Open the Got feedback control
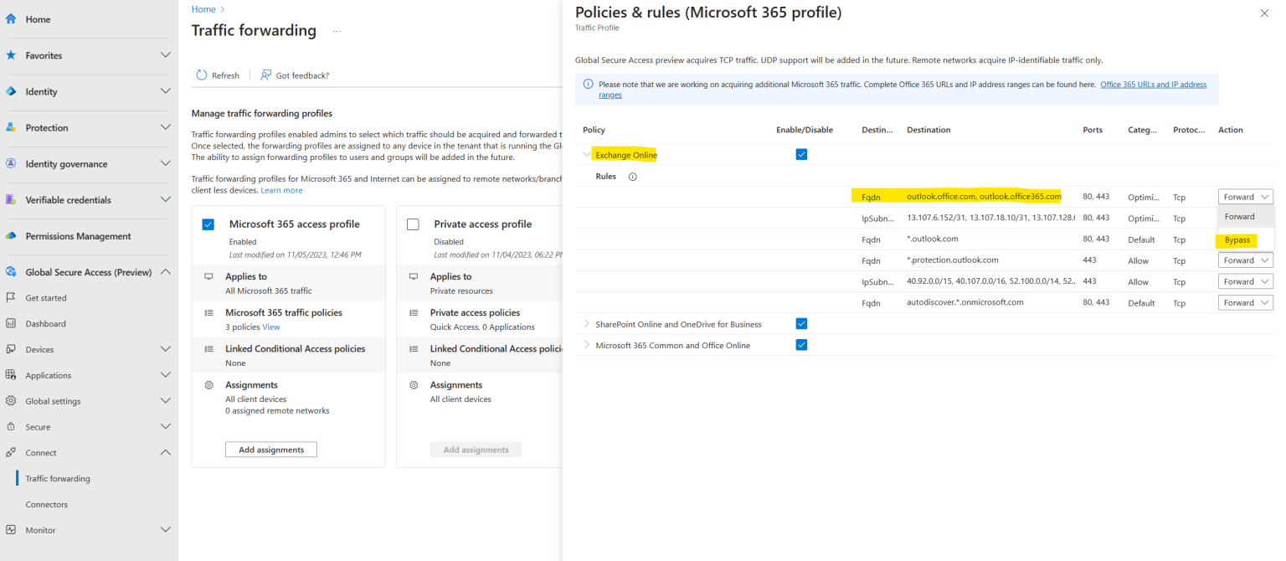 (x=295, y=75)
